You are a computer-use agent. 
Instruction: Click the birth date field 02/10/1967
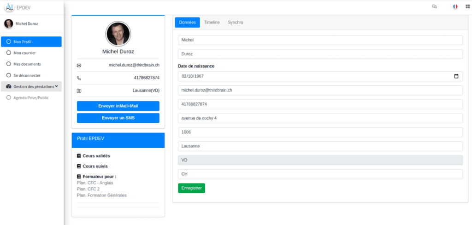(320, 76)
